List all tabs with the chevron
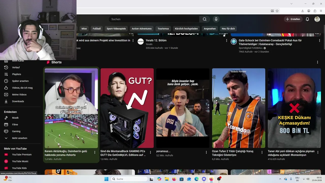325x183 pixels. [291, 4]
